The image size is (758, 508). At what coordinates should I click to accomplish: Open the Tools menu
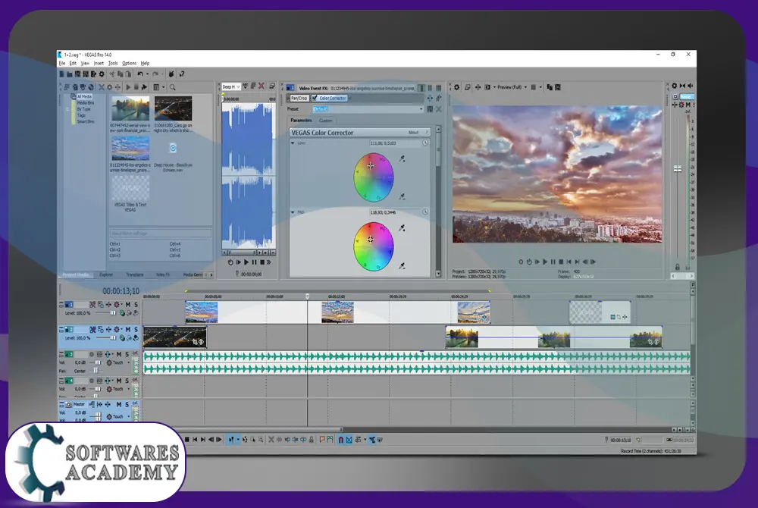(x=113, y=64)
